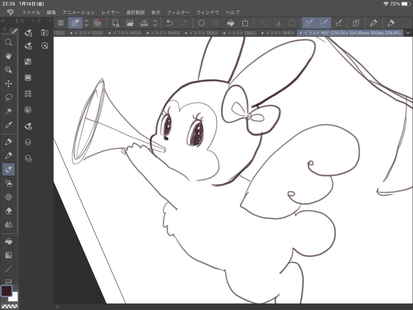
Task: Click the pen nib command bar icon
Action: click(373, 23)
